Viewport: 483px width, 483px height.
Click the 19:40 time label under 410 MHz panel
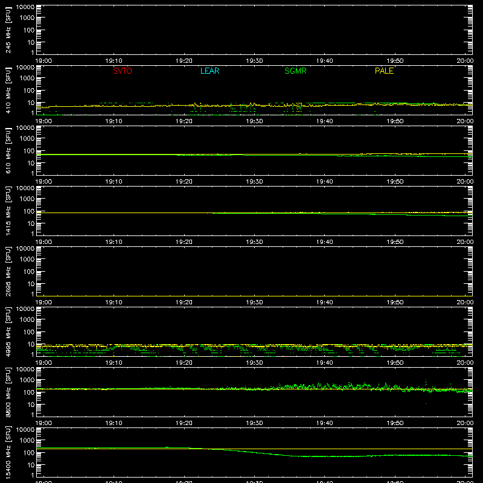tap(325, 121)
